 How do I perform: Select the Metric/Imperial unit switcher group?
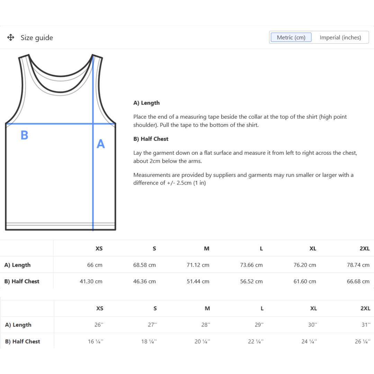click(319, 37)
